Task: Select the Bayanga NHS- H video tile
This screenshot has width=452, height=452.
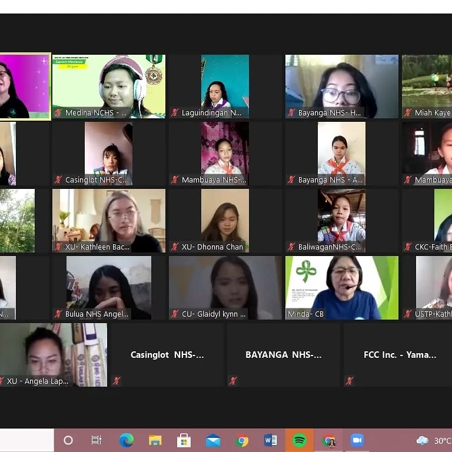Action: click(342, 87)
